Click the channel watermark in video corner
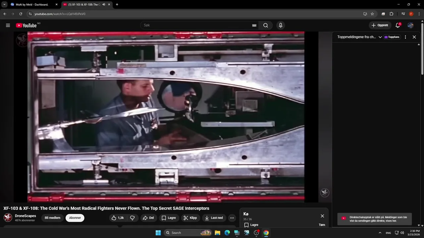The height and width of the screenshot is (238, 424). pos(325,193)
